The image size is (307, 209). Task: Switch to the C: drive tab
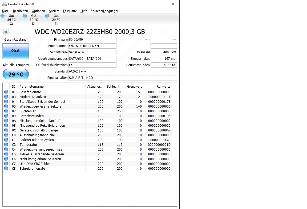[x=11, y=19]
